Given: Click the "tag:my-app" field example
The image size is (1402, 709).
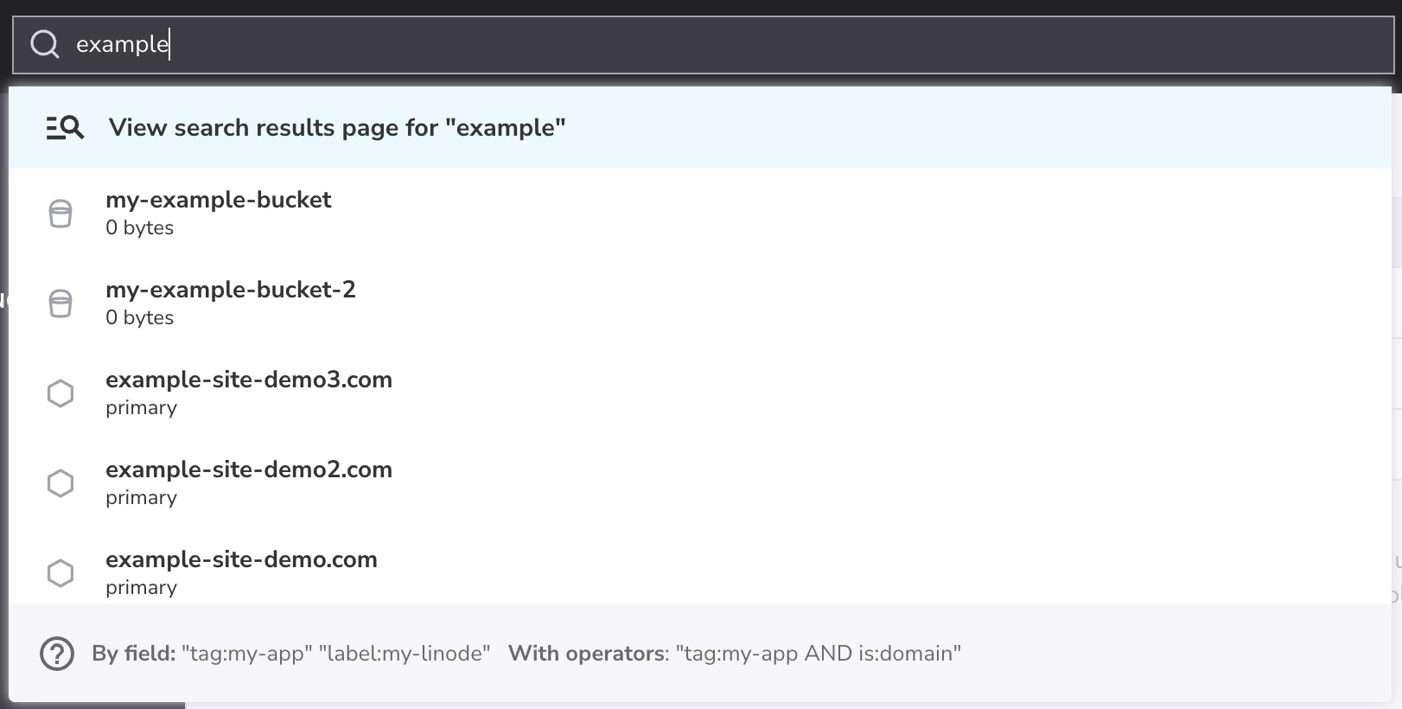Looking at the screenshot, I should click(247, 654).
